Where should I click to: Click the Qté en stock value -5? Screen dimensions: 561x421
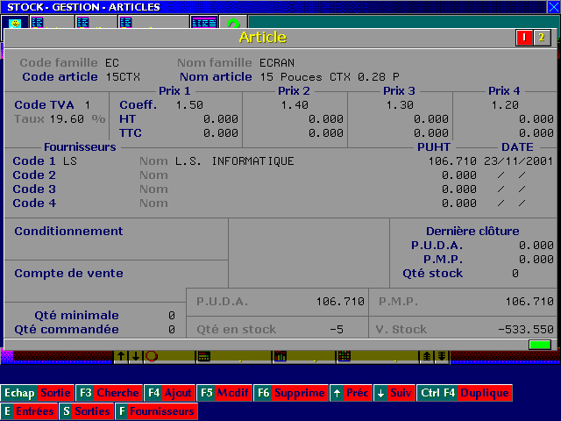(x=337, y=330)
